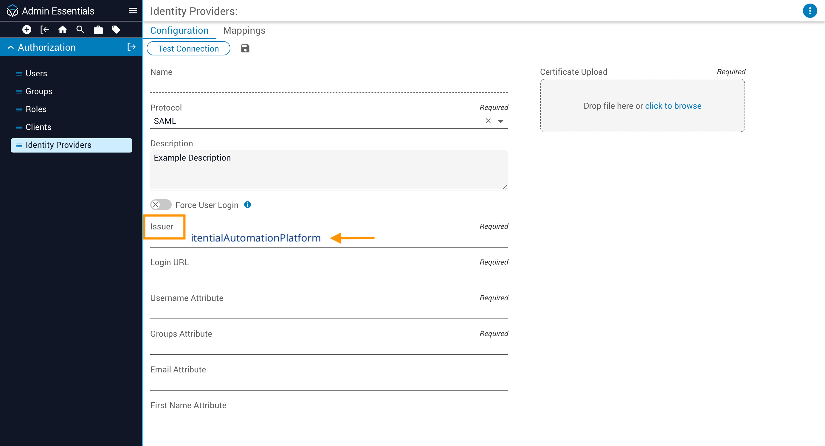This screenshot has width=825, height=446.
Task: Open the three-dot options menu top right
Action: [x=810, y=11]
